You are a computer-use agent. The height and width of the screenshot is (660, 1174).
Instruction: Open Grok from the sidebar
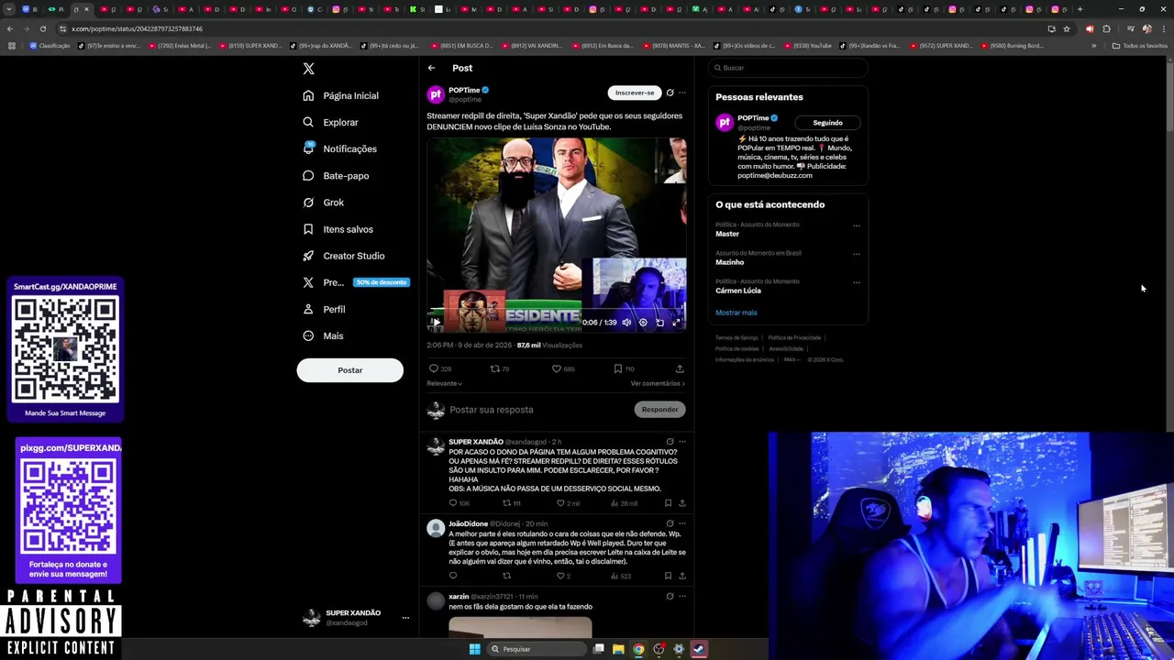coord(323,203)
